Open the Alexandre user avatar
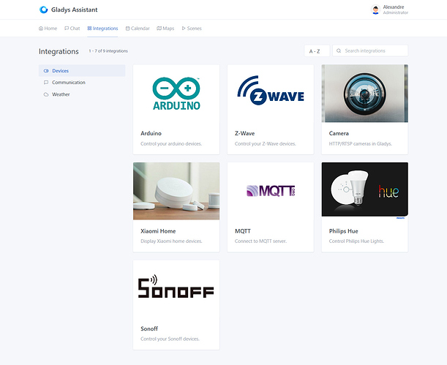The image size is (447, 365). 375,10
